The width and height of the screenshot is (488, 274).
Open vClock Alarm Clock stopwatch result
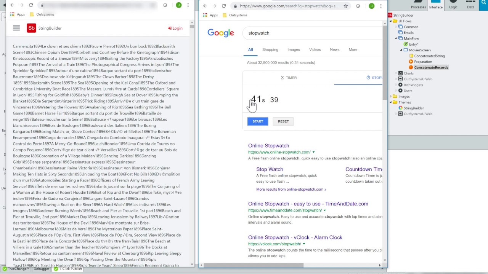pos(295,237)
